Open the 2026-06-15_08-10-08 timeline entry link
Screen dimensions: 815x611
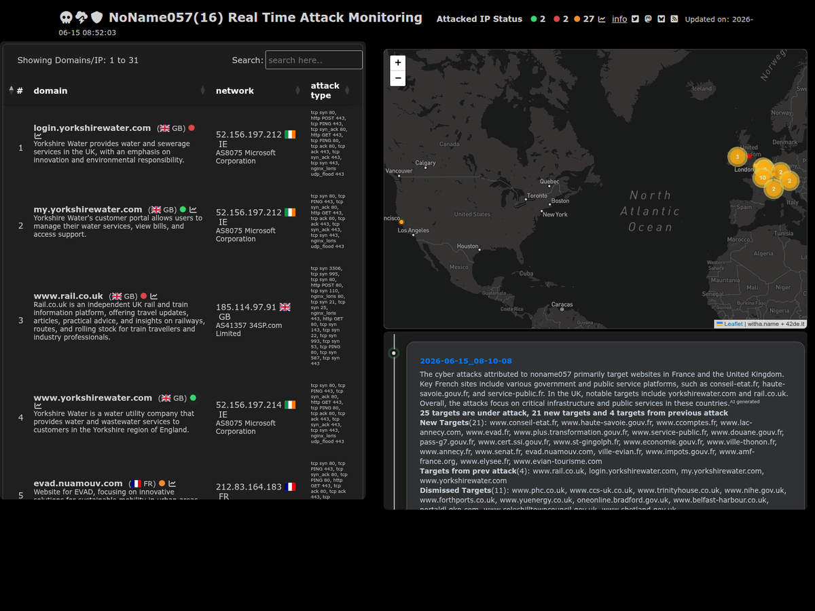(x=466, y=361)
